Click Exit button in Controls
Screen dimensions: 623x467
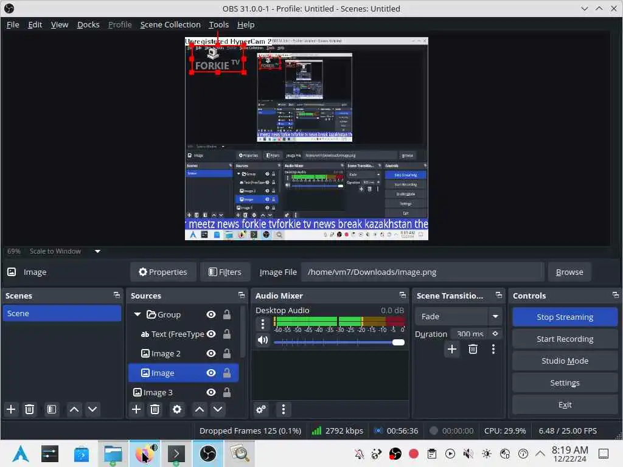[x=565, y=404]
